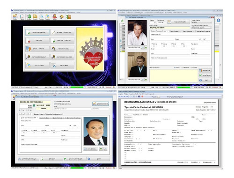234x178 pixels.
Task: Click the yellow Consultar toolbar icon
Action: point(35,17)
